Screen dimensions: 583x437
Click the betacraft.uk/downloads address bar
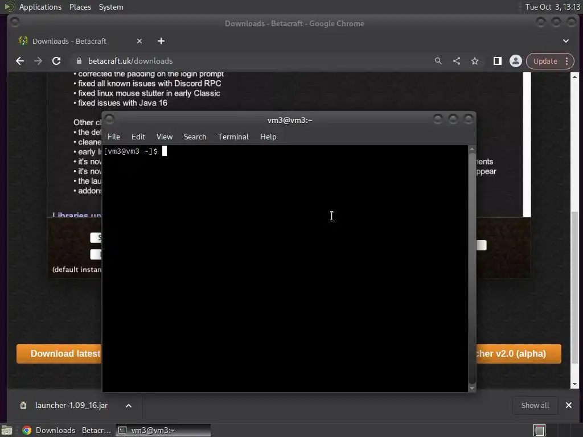tap(253, 61)
